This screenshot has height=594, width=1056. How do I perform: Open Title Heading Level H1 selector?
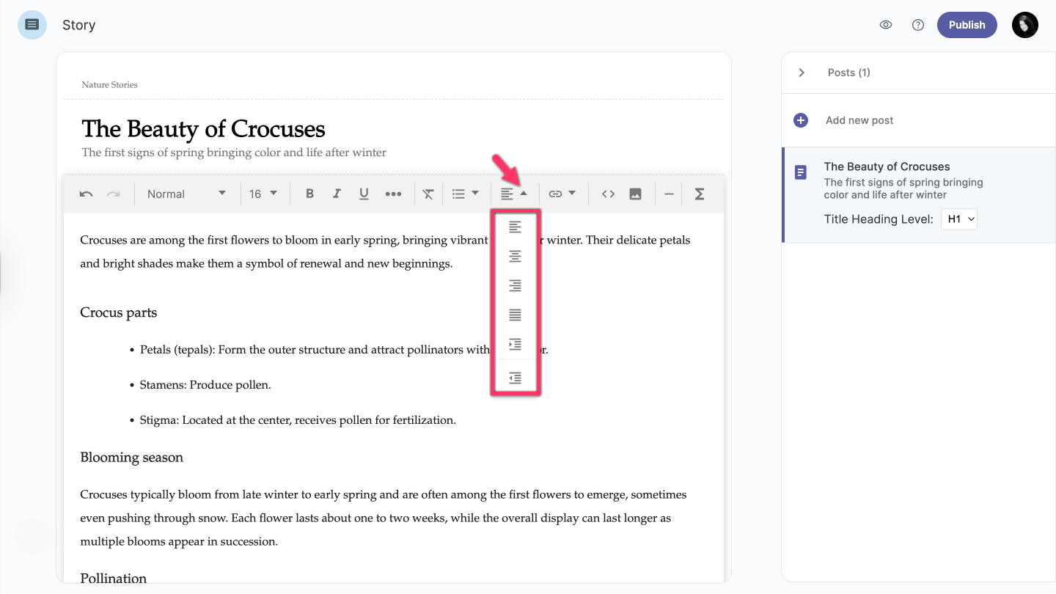[x=959, y=219]
